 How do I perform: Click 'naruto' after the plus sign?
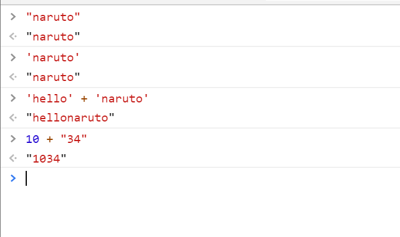tap(122, 98)
